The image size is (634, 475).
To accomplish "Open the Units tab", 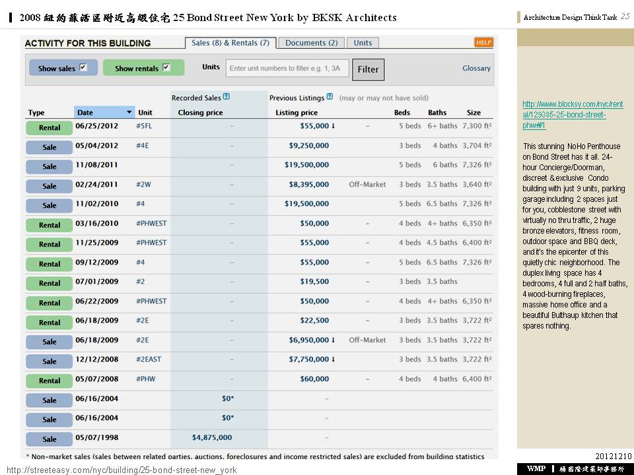I will click(x=363, y=43).
